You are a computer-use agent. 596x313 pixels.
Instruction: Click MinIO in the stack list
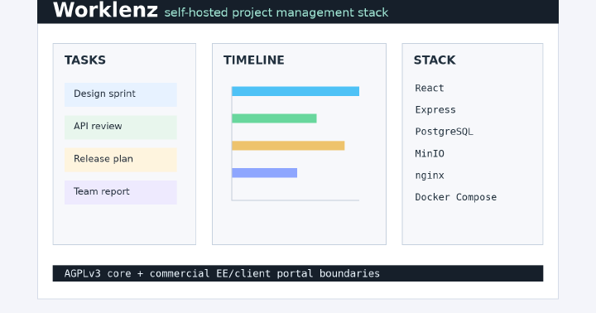[x=430, y=154]
